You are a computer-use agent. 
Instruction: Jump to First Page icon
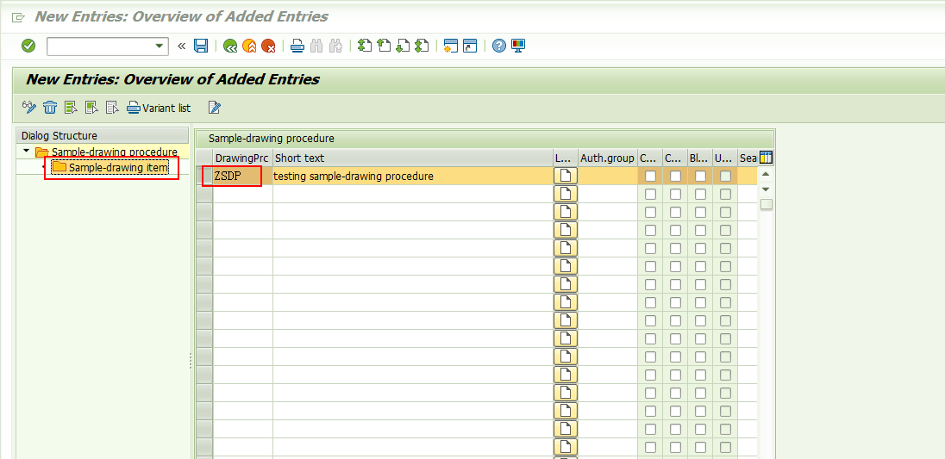(x=365, y=46)
